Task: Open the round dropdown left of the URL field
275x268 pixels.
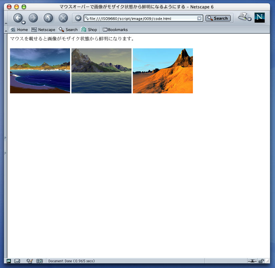Action: [78, 18]
